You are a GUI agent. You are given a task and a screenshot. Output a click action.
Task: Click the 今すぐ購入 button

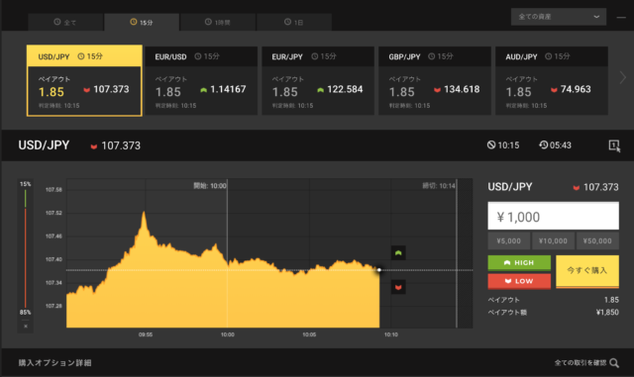[587, 271]
